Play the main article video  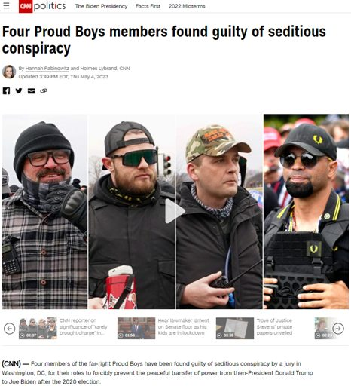pyautogui.click(x=175, y=211)
